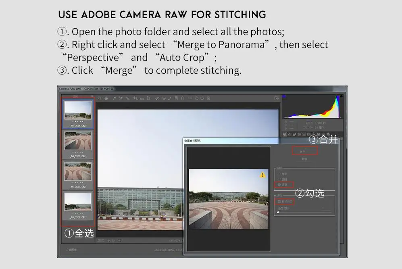
Task: Select the Spot Removal tool
Action: 157,98
